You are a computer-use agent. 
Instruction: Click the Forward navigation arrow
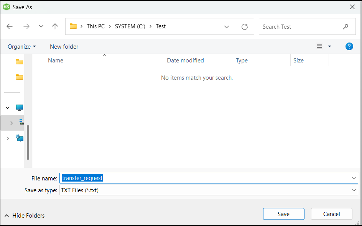point(26,26)
